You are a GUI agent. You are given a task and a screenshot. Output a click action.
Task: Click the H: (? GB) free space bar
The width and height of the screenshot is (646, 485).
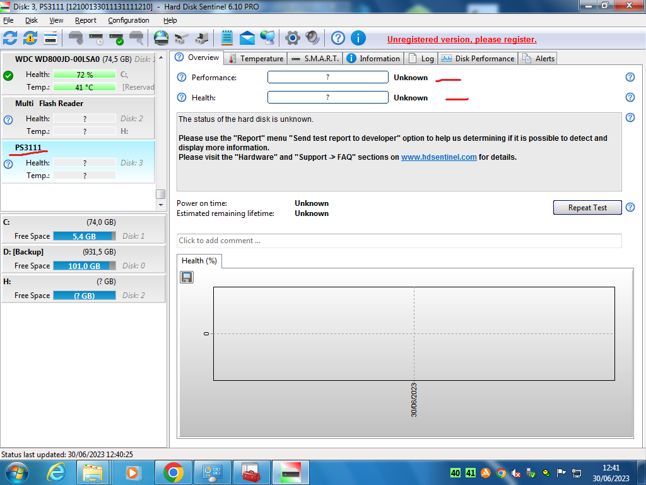(85, 296)
